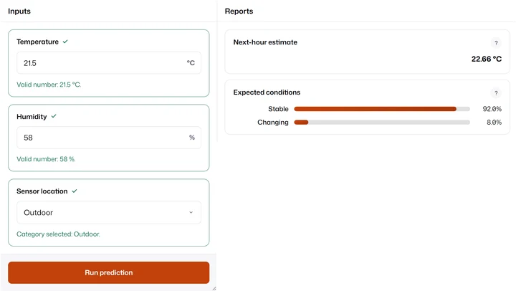Click the 'Category selected: Outdoor.' message

pos(58,234)
